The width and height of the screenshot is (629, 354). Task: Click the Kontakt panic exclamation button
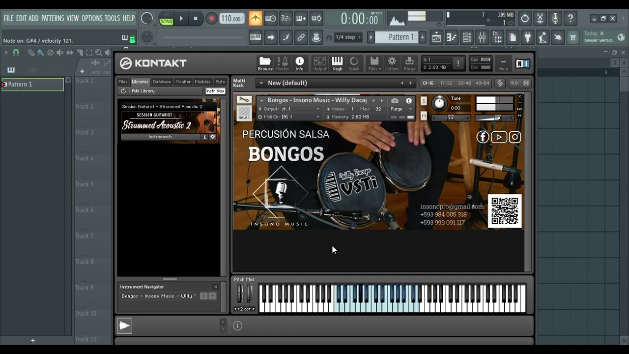pyautogui.click(x=458, y=63)
